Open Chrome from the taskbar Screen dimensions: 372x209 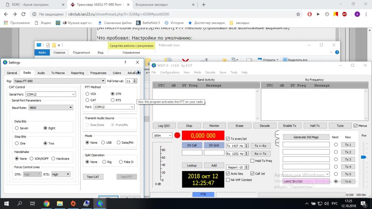[46, 203]
